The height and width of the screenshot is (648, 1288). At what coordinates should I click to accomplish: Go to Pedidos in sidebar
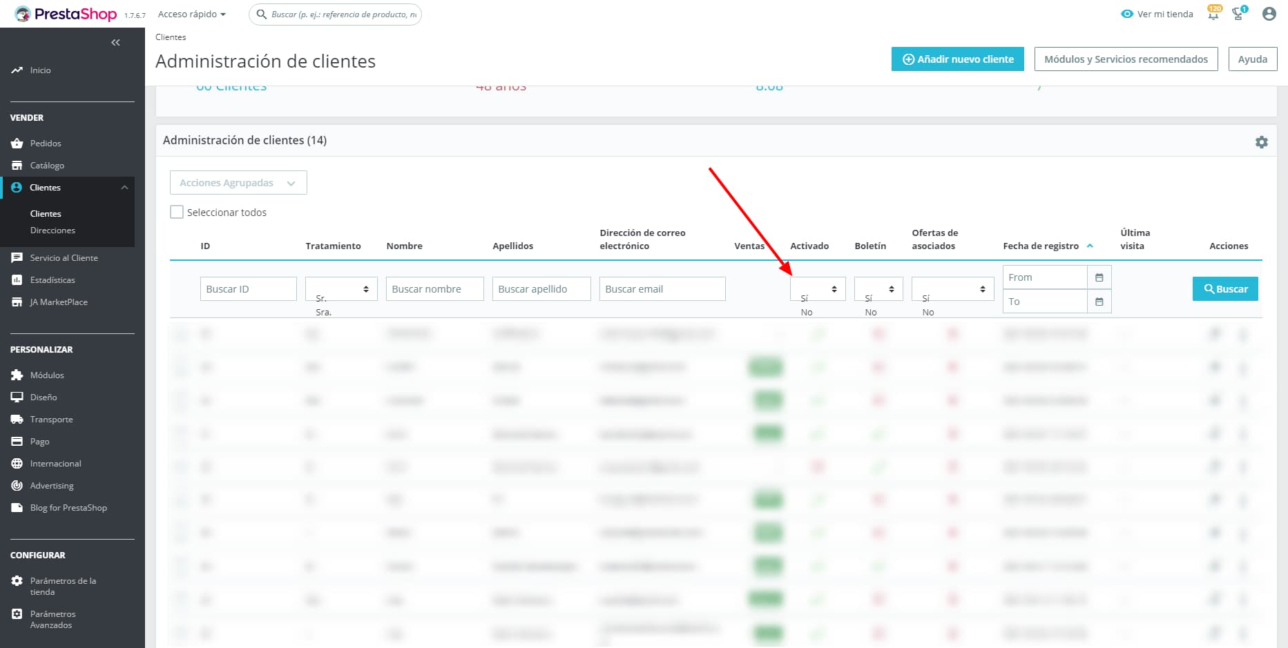(46, 144)
